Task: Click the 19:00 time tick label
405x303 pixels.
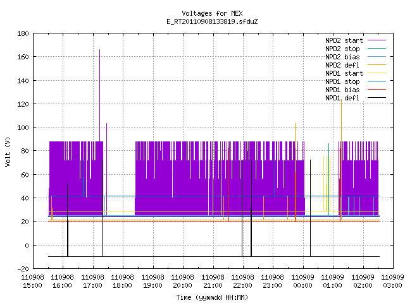Action: pos(153,285)
